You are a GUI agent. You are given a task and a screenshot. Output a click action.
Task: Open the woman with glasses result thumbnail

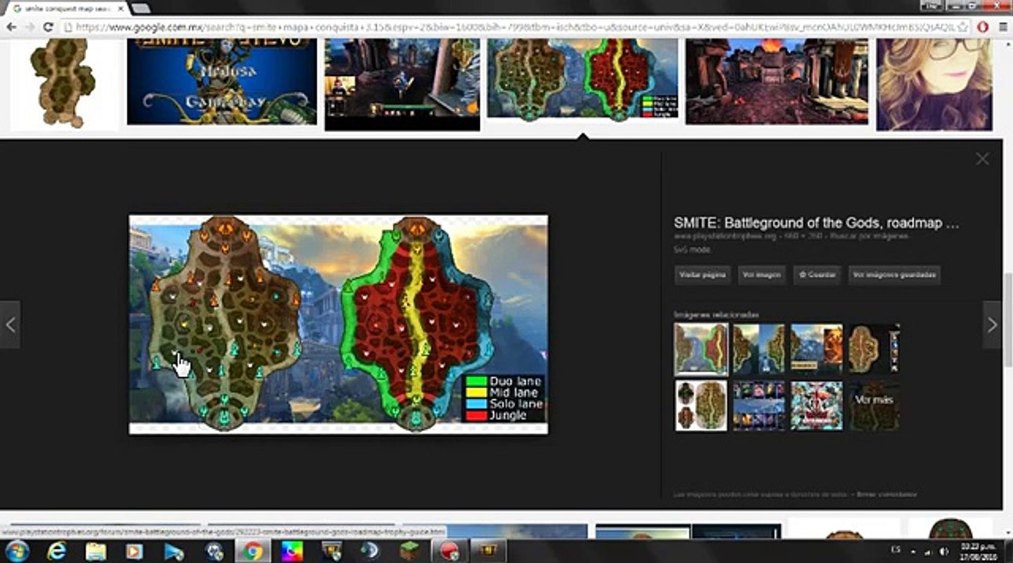934,84
